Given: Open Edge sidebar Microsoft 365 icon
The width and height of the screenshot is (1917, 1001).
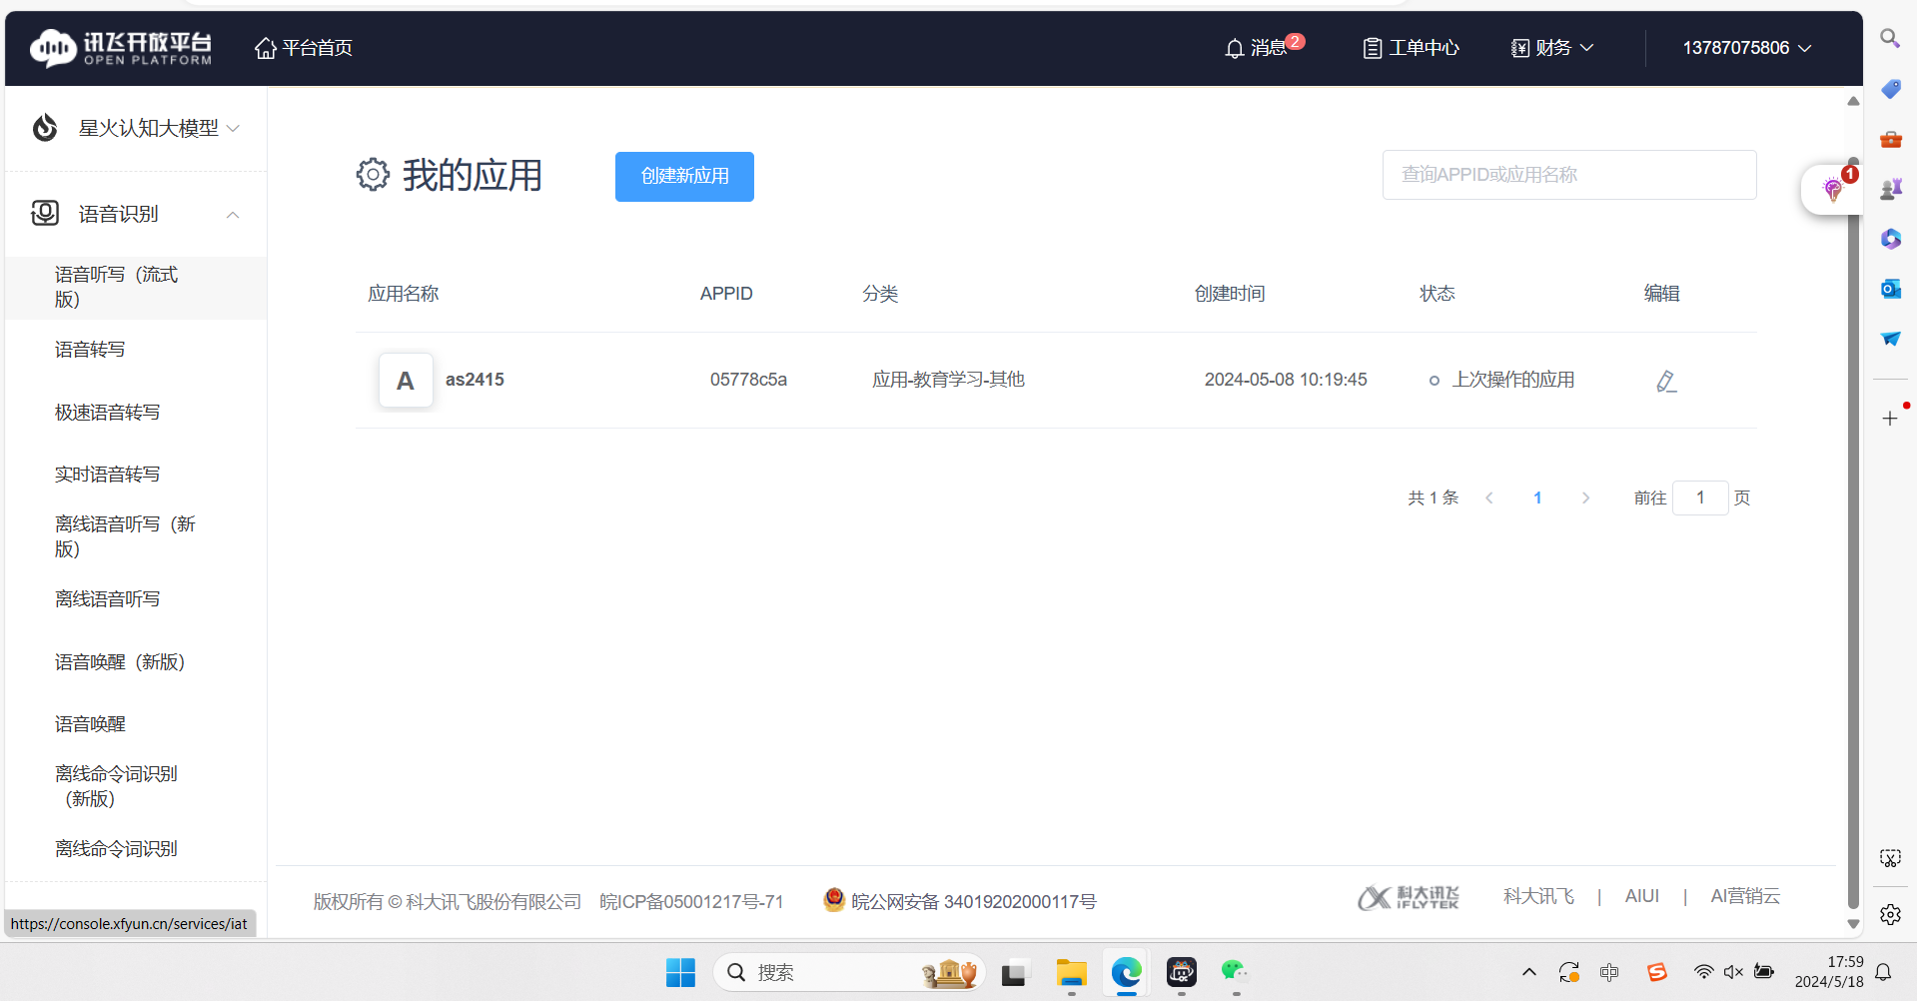Looking at the screenshot, I should [x=1890, y=239].
